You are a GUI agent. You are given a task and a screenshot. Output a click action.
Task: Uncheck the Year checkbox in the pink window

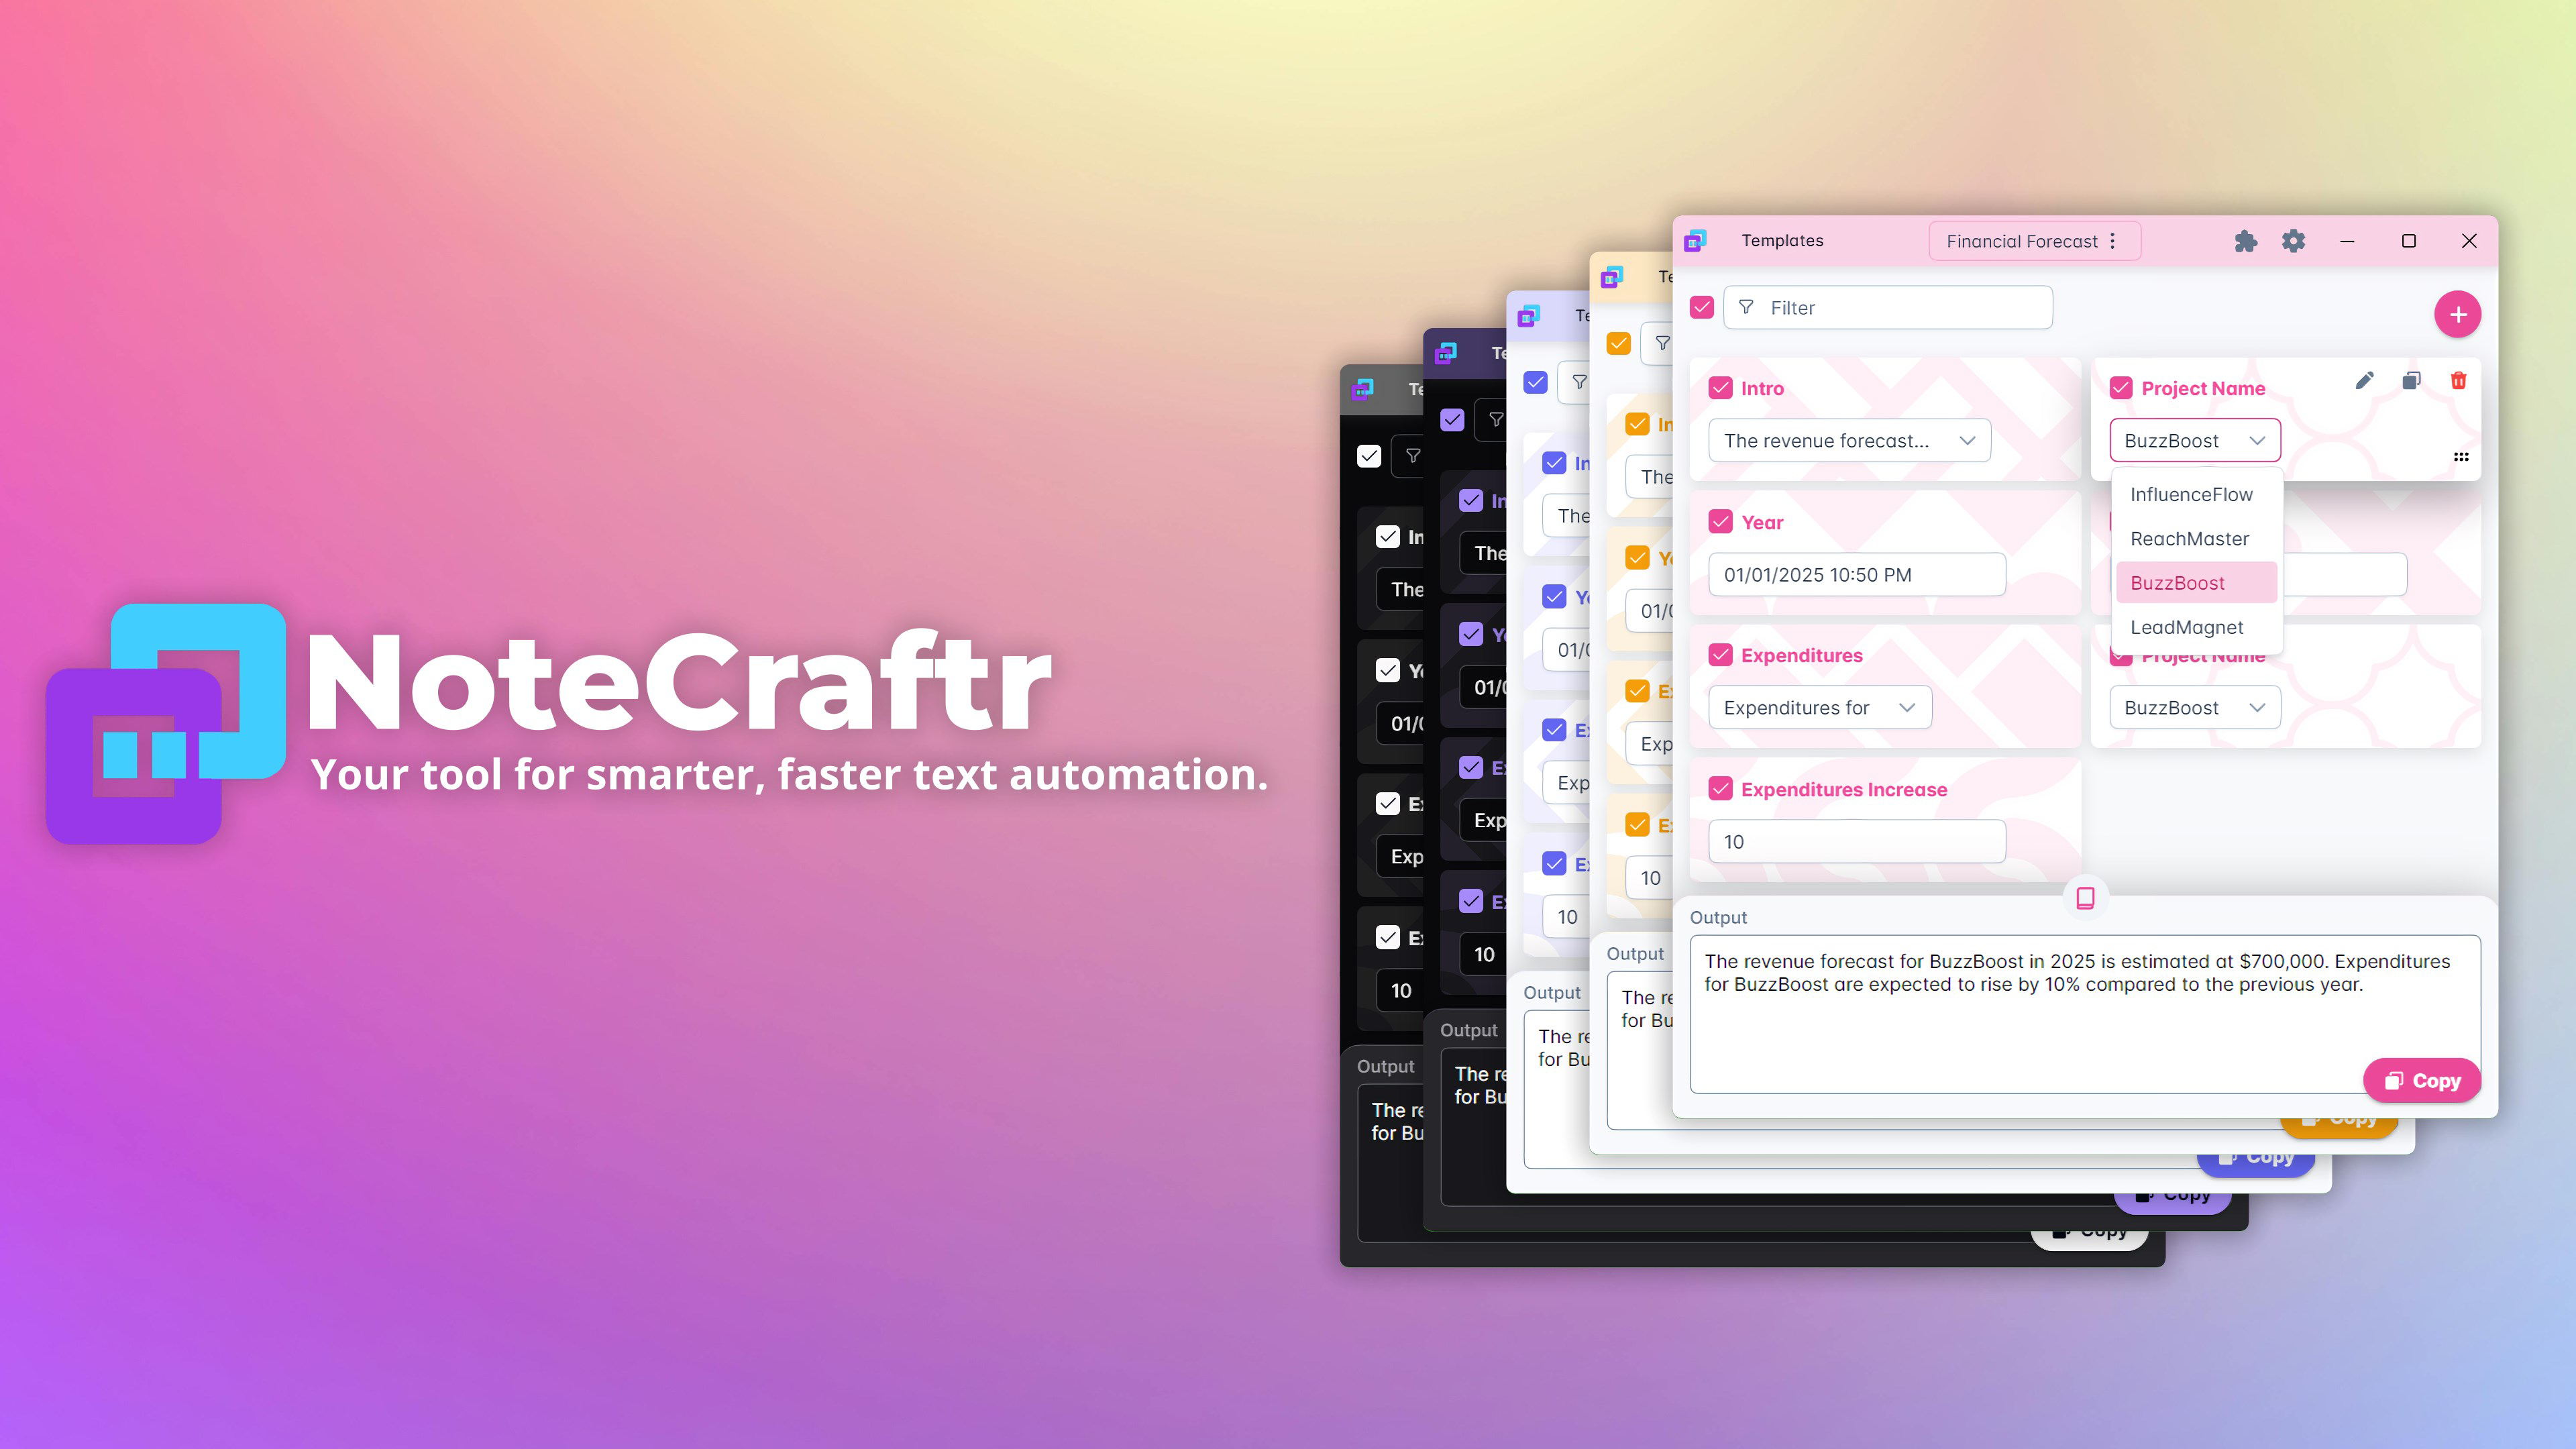(1720, 522)
